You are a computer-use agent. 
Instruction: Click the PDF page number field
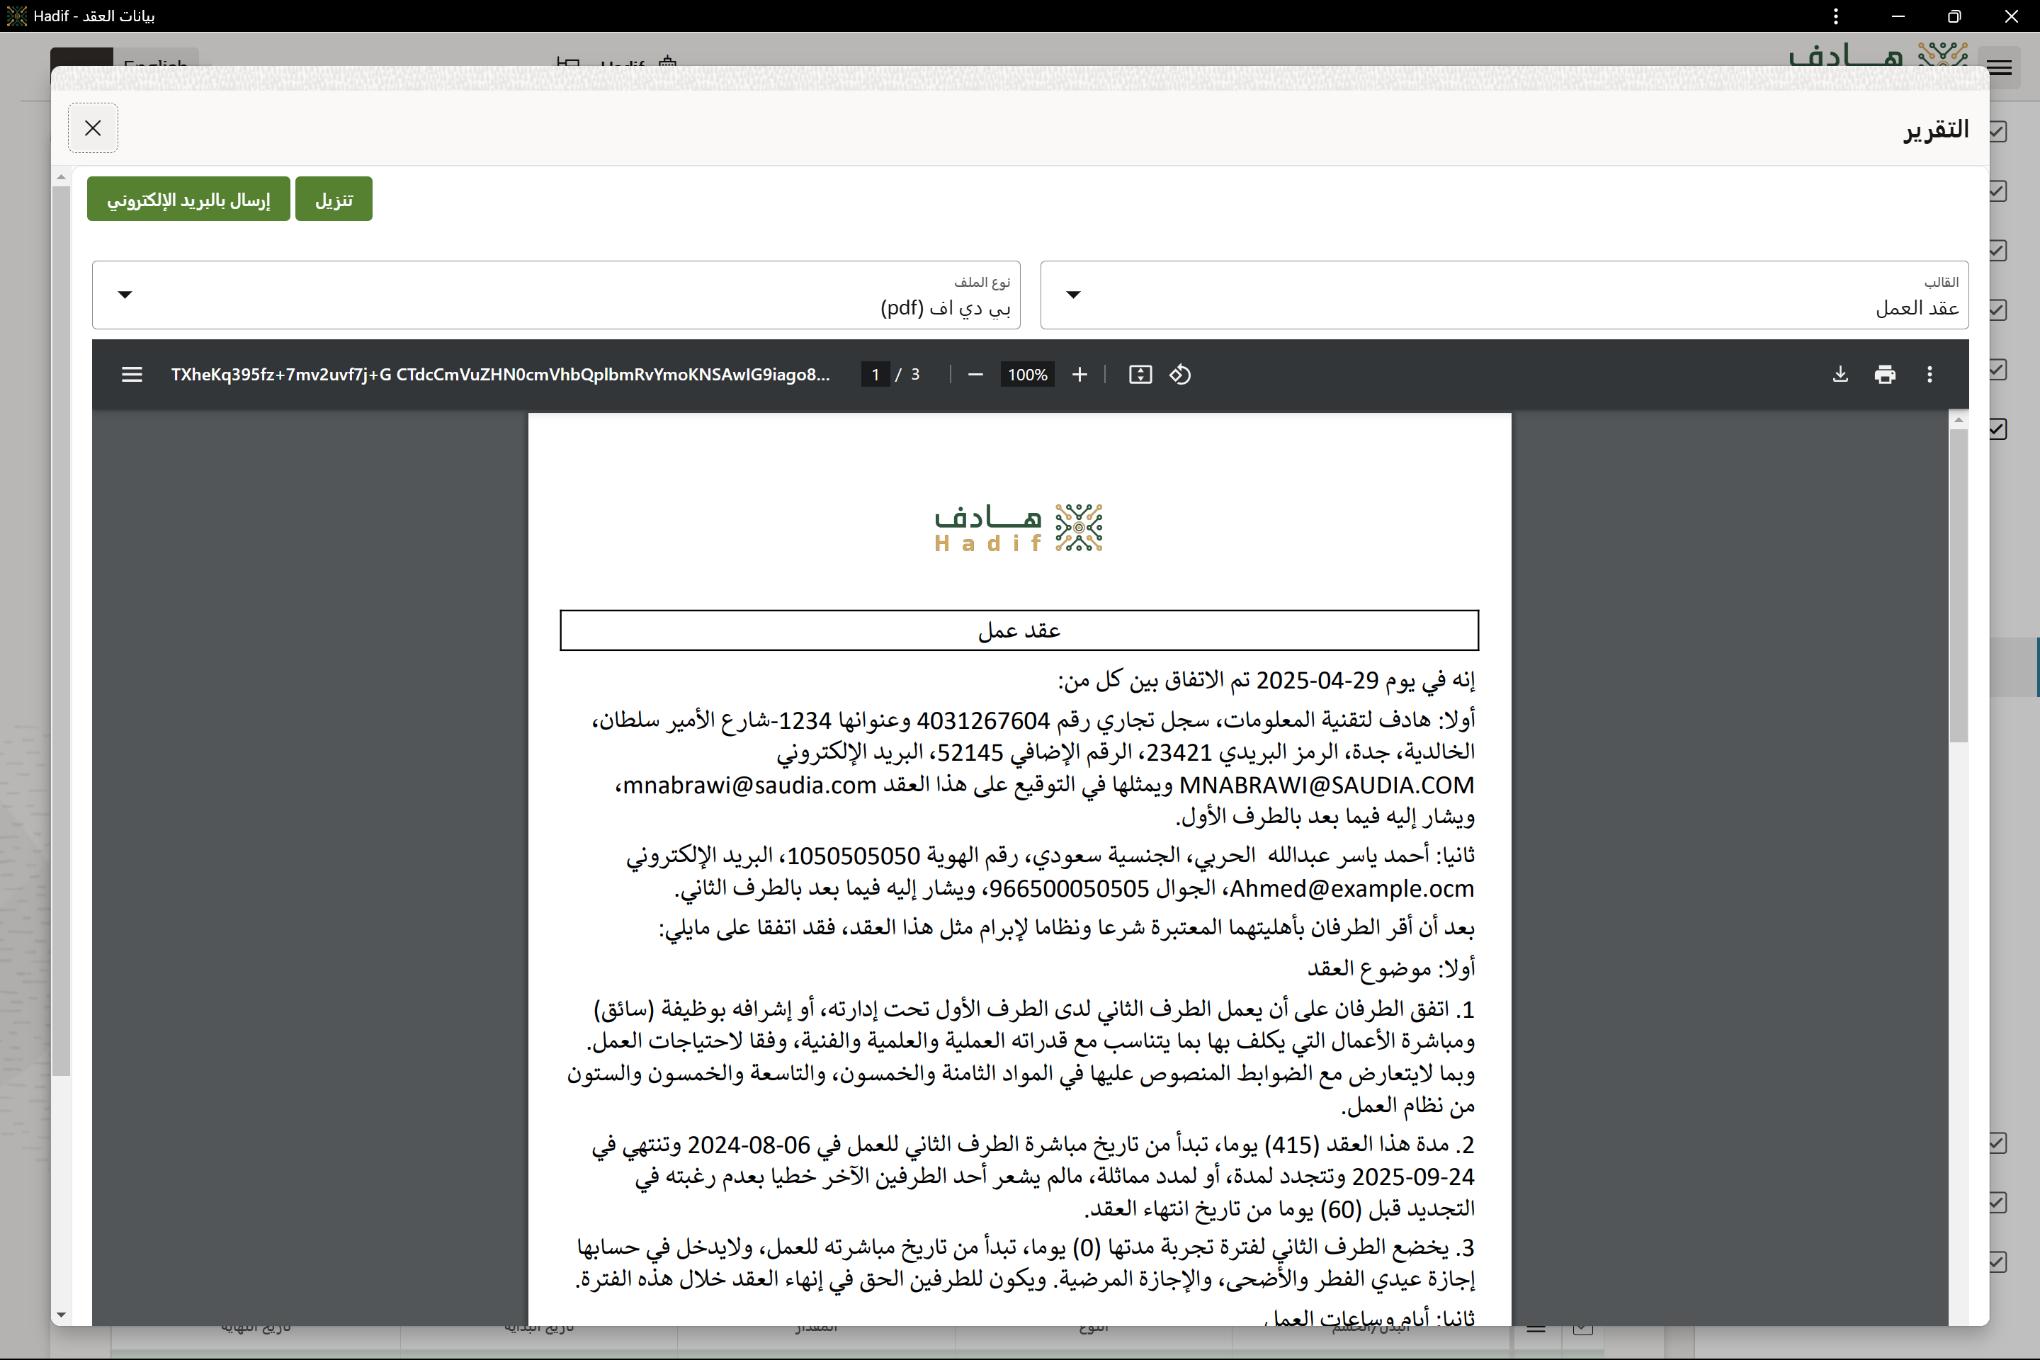[875, 375]
